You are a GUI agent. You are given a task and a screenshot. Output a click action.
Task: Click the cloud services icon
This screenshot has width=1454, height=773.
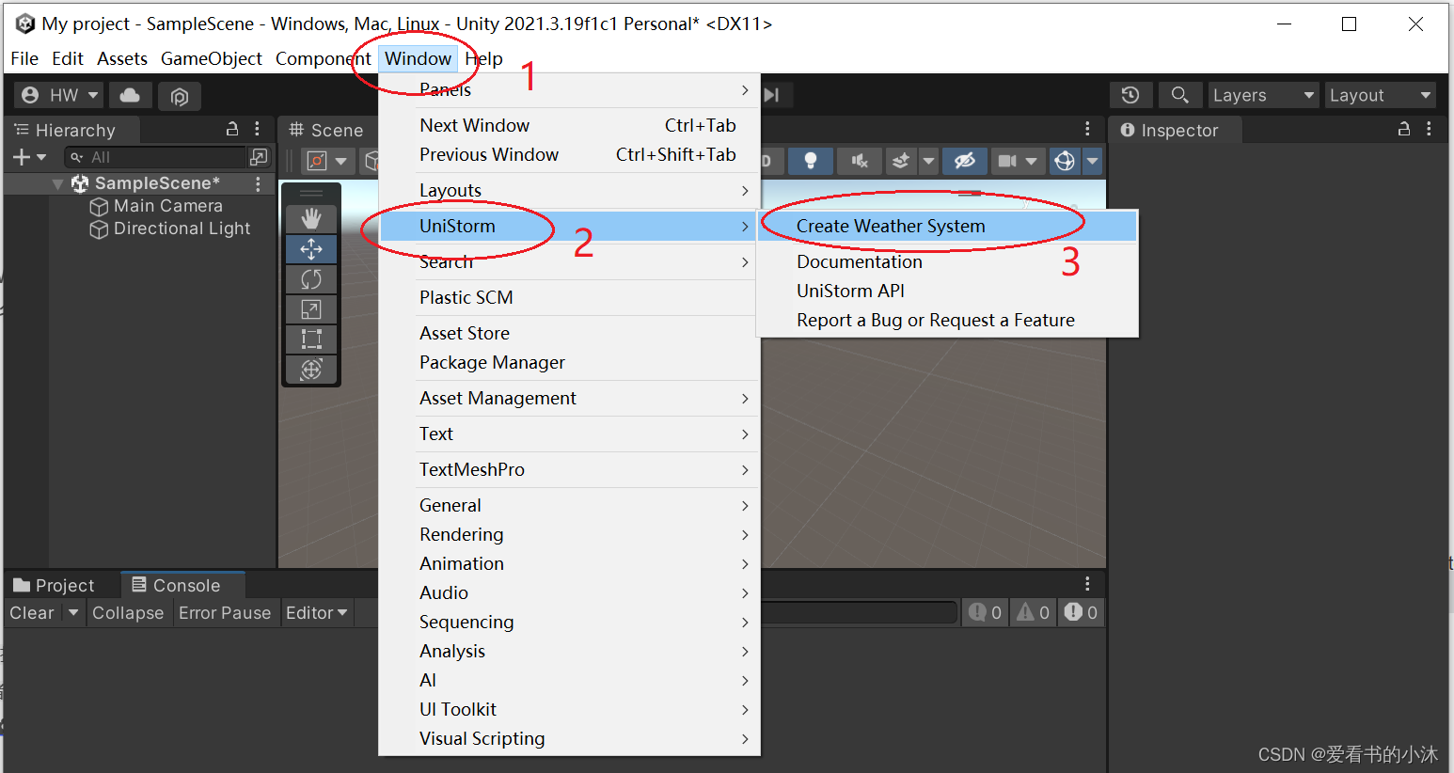point(131,95)
